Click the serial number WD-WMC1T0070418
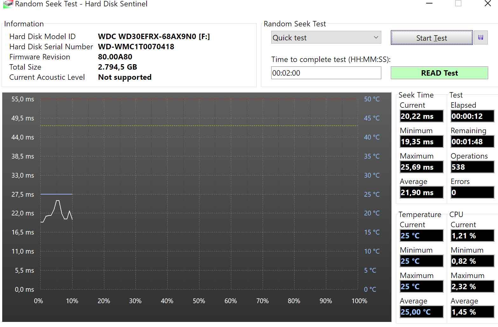 [x=136, y=47]
